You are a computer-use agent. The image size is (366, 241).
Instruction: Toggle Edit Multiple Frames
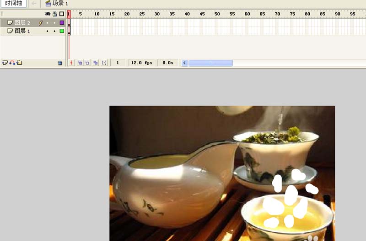[95, 63]
